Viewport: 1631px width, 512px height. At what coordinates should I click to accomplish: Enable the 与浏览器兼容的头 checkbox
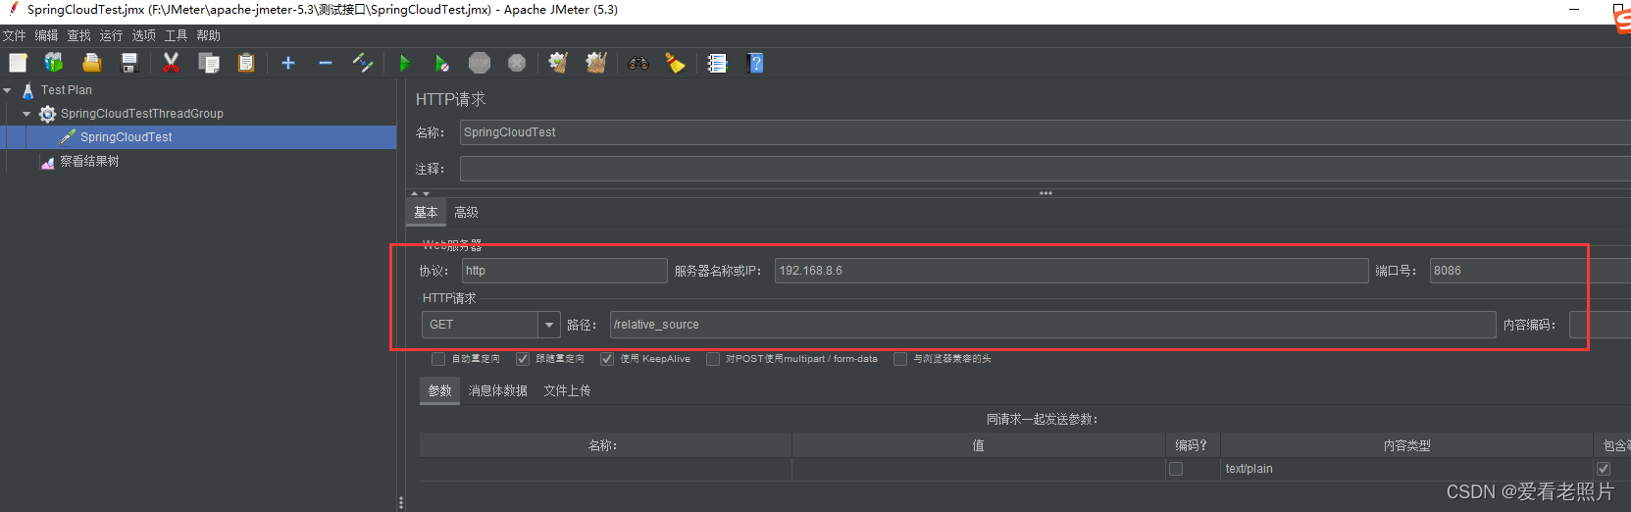[x=900, y=359]
